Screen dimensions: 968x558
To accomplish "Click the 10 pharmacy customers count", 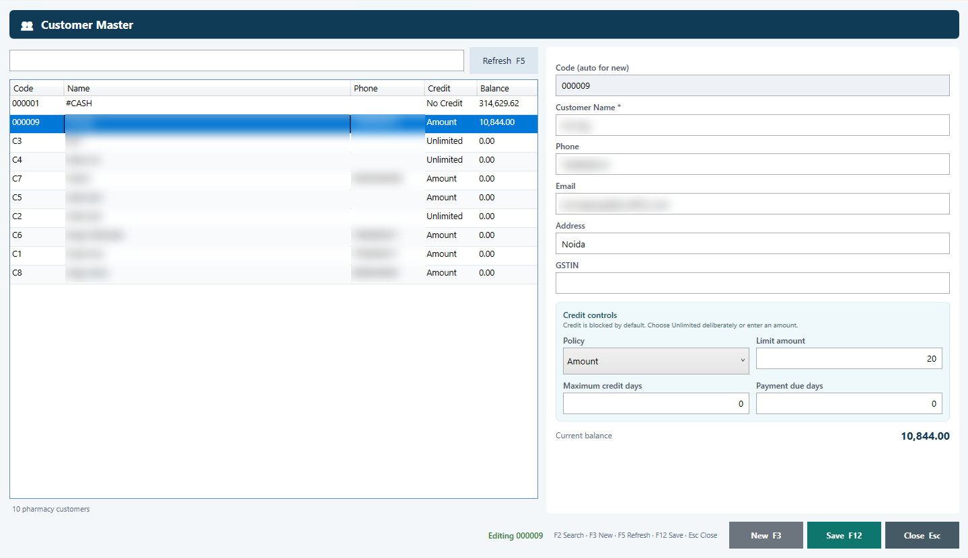I will [51, 509].
